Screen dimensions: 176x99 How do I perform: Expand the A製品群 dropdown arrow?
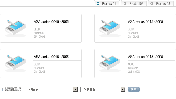[76, 89]
